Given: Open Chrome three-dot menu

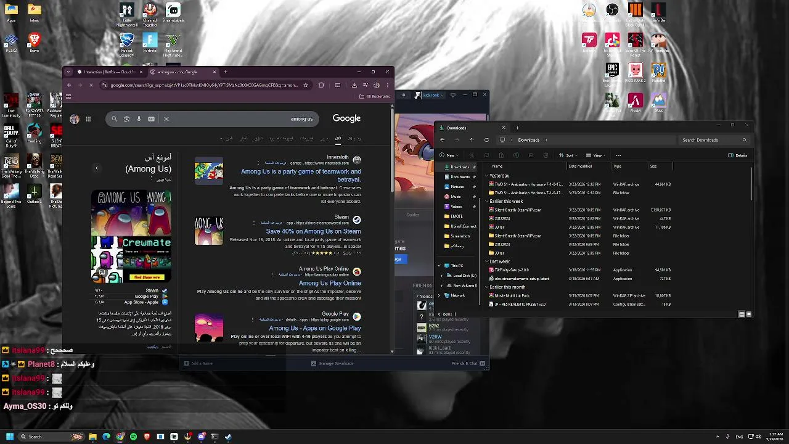Looking at the screenshot, I should point(387,85).
